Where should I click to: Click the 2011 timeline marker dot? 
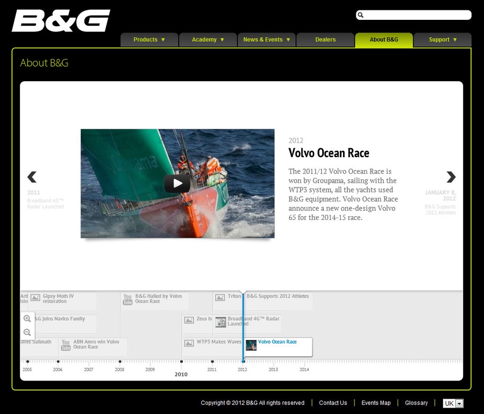pos(212,361)
